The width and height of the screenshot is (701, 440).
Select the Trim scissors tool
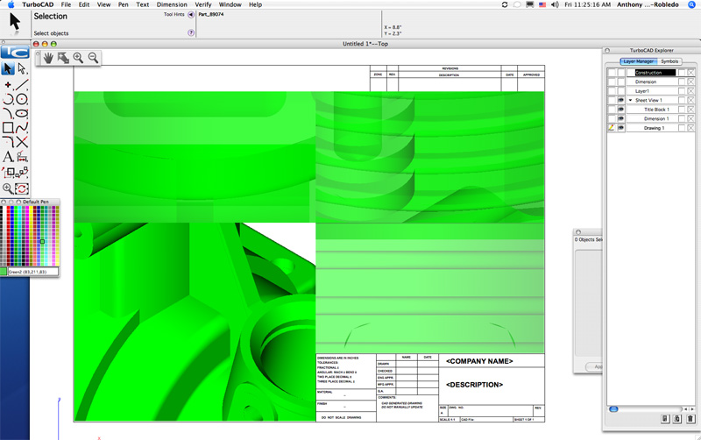pos(23,142)
